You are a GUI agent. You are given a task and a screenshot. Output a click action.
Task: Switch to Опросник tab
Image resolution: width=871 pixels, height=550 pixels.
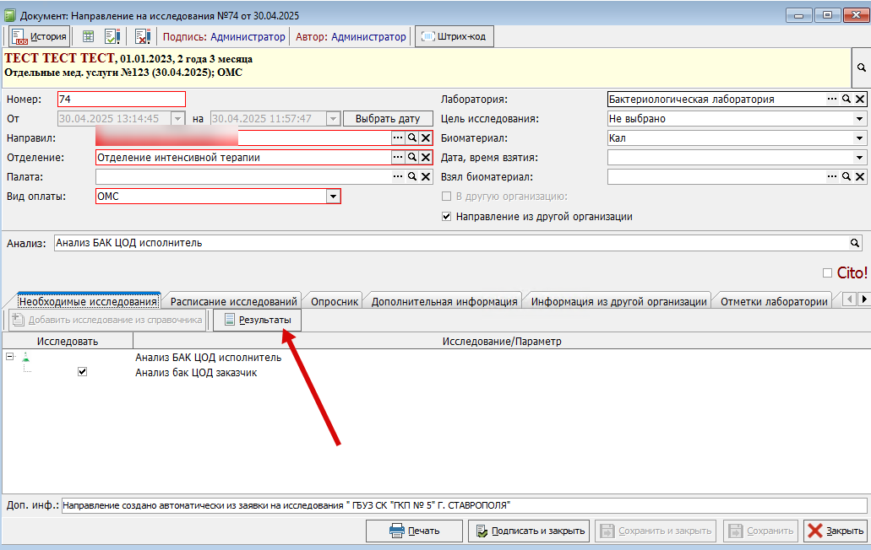(335, 302)
